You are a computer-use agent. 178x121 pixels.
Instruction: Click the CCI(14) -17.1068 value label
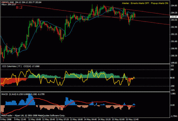pyautogui.click(x=31, y=66)
